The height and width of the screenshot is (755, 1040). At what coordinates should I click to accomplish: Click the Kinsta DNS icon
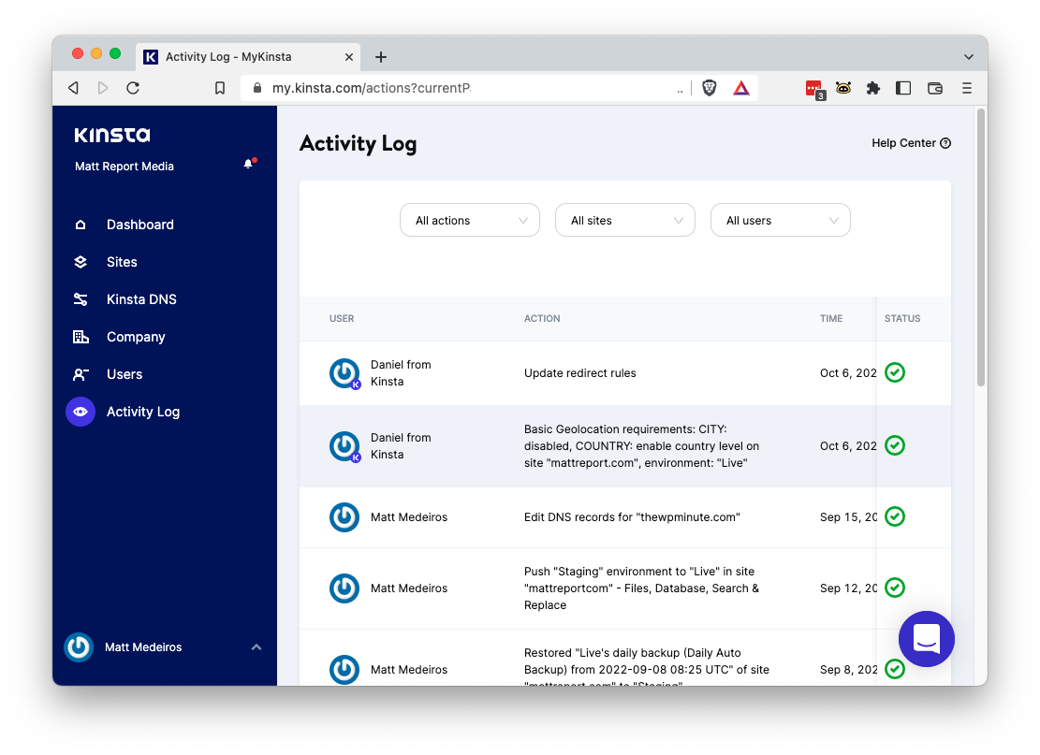81,299
